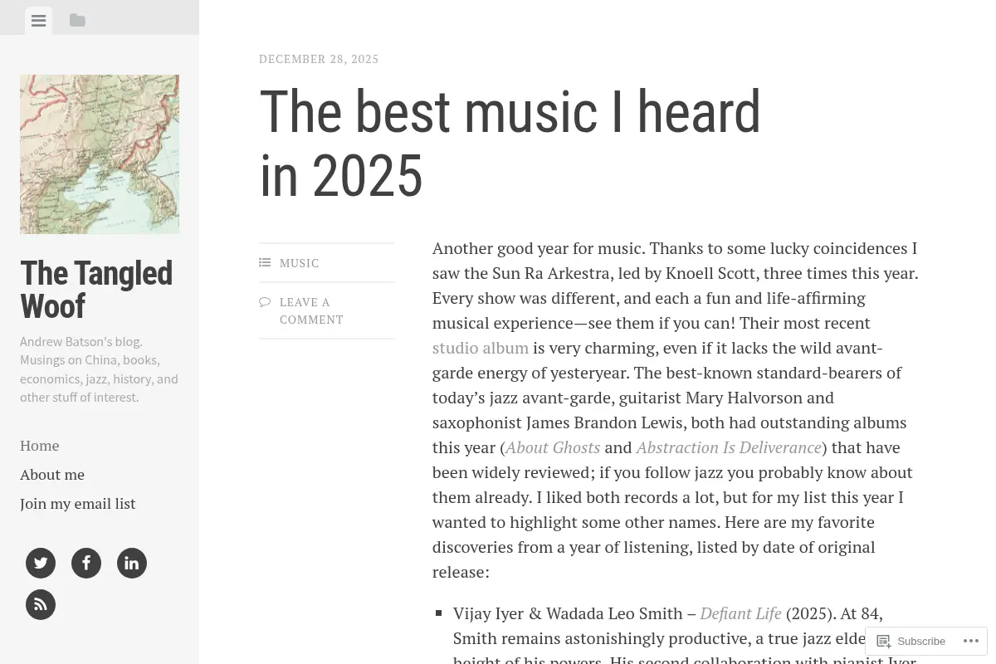Open the MUSIC category link
Image resolution: width=996 pixels, height=664 pixels.
(299, 263)
